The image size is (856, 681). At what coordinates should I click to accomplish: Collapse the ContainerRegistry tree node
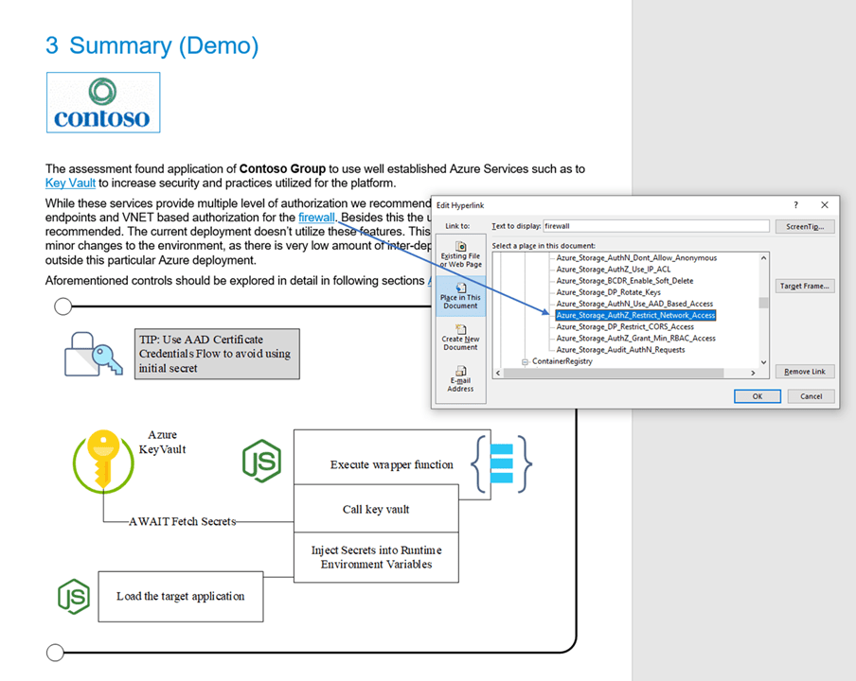(x=525, y=361)
